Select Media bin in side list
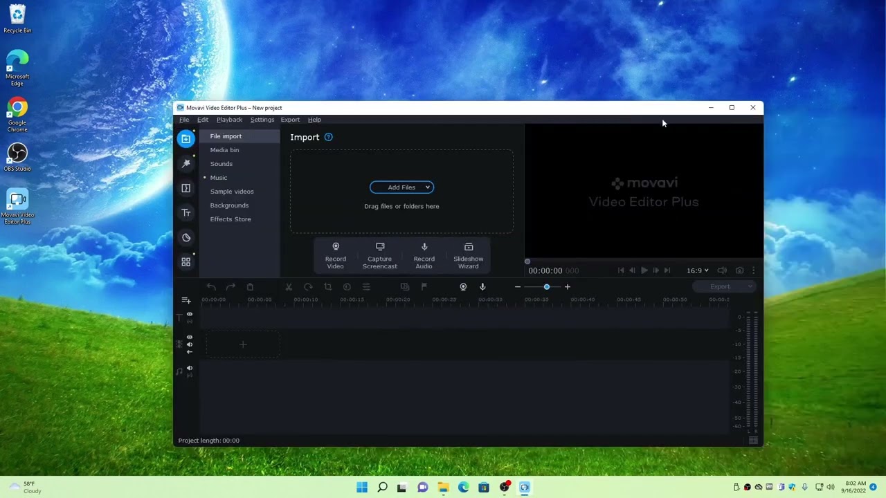 (x=239, y=150)
